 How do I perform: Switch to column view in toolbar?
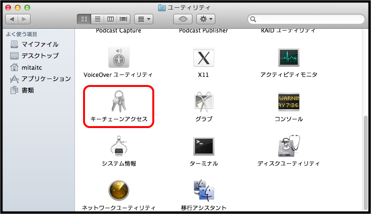point(110,19)
